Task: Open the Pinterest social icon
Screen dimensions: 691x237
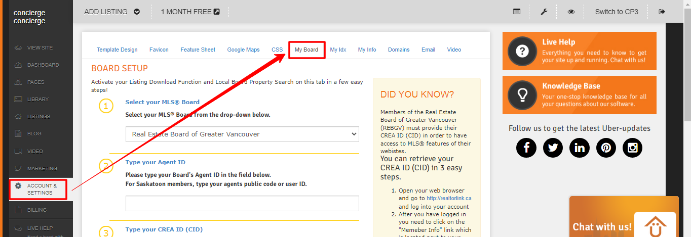Action: click(606, 148)
